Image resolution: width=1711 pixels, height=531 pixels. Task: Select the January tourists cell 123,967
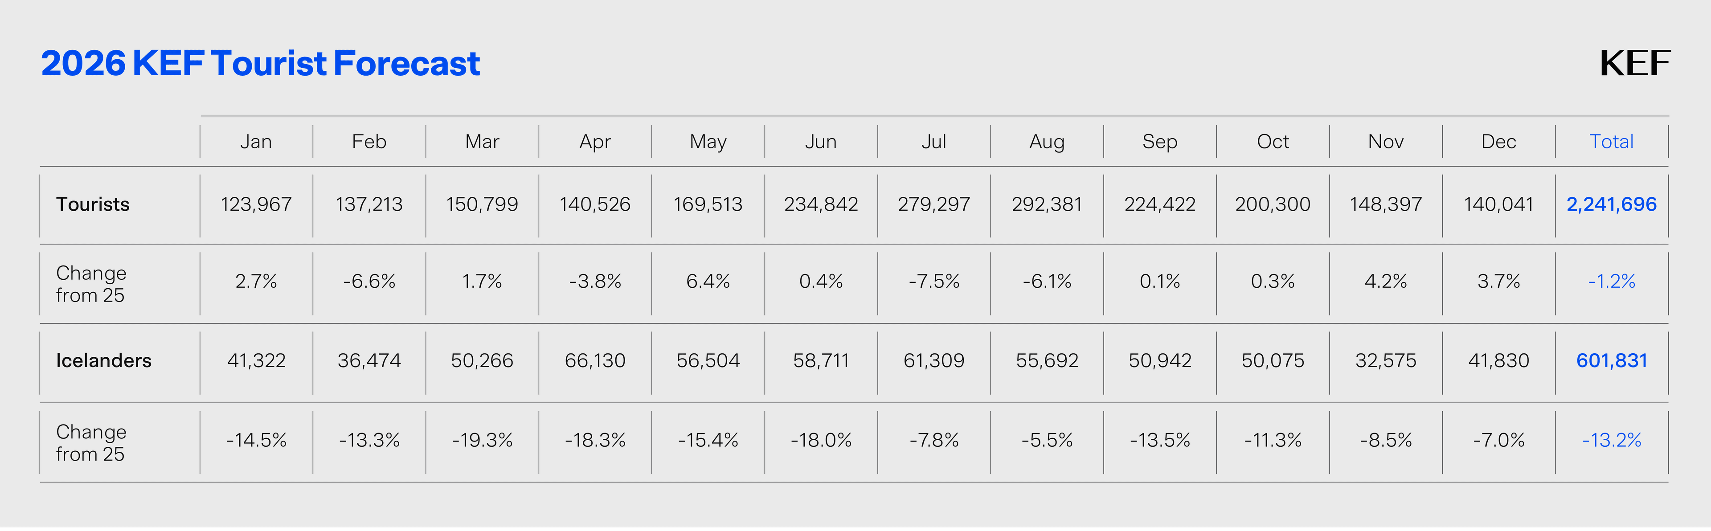(x=256, y=204)
